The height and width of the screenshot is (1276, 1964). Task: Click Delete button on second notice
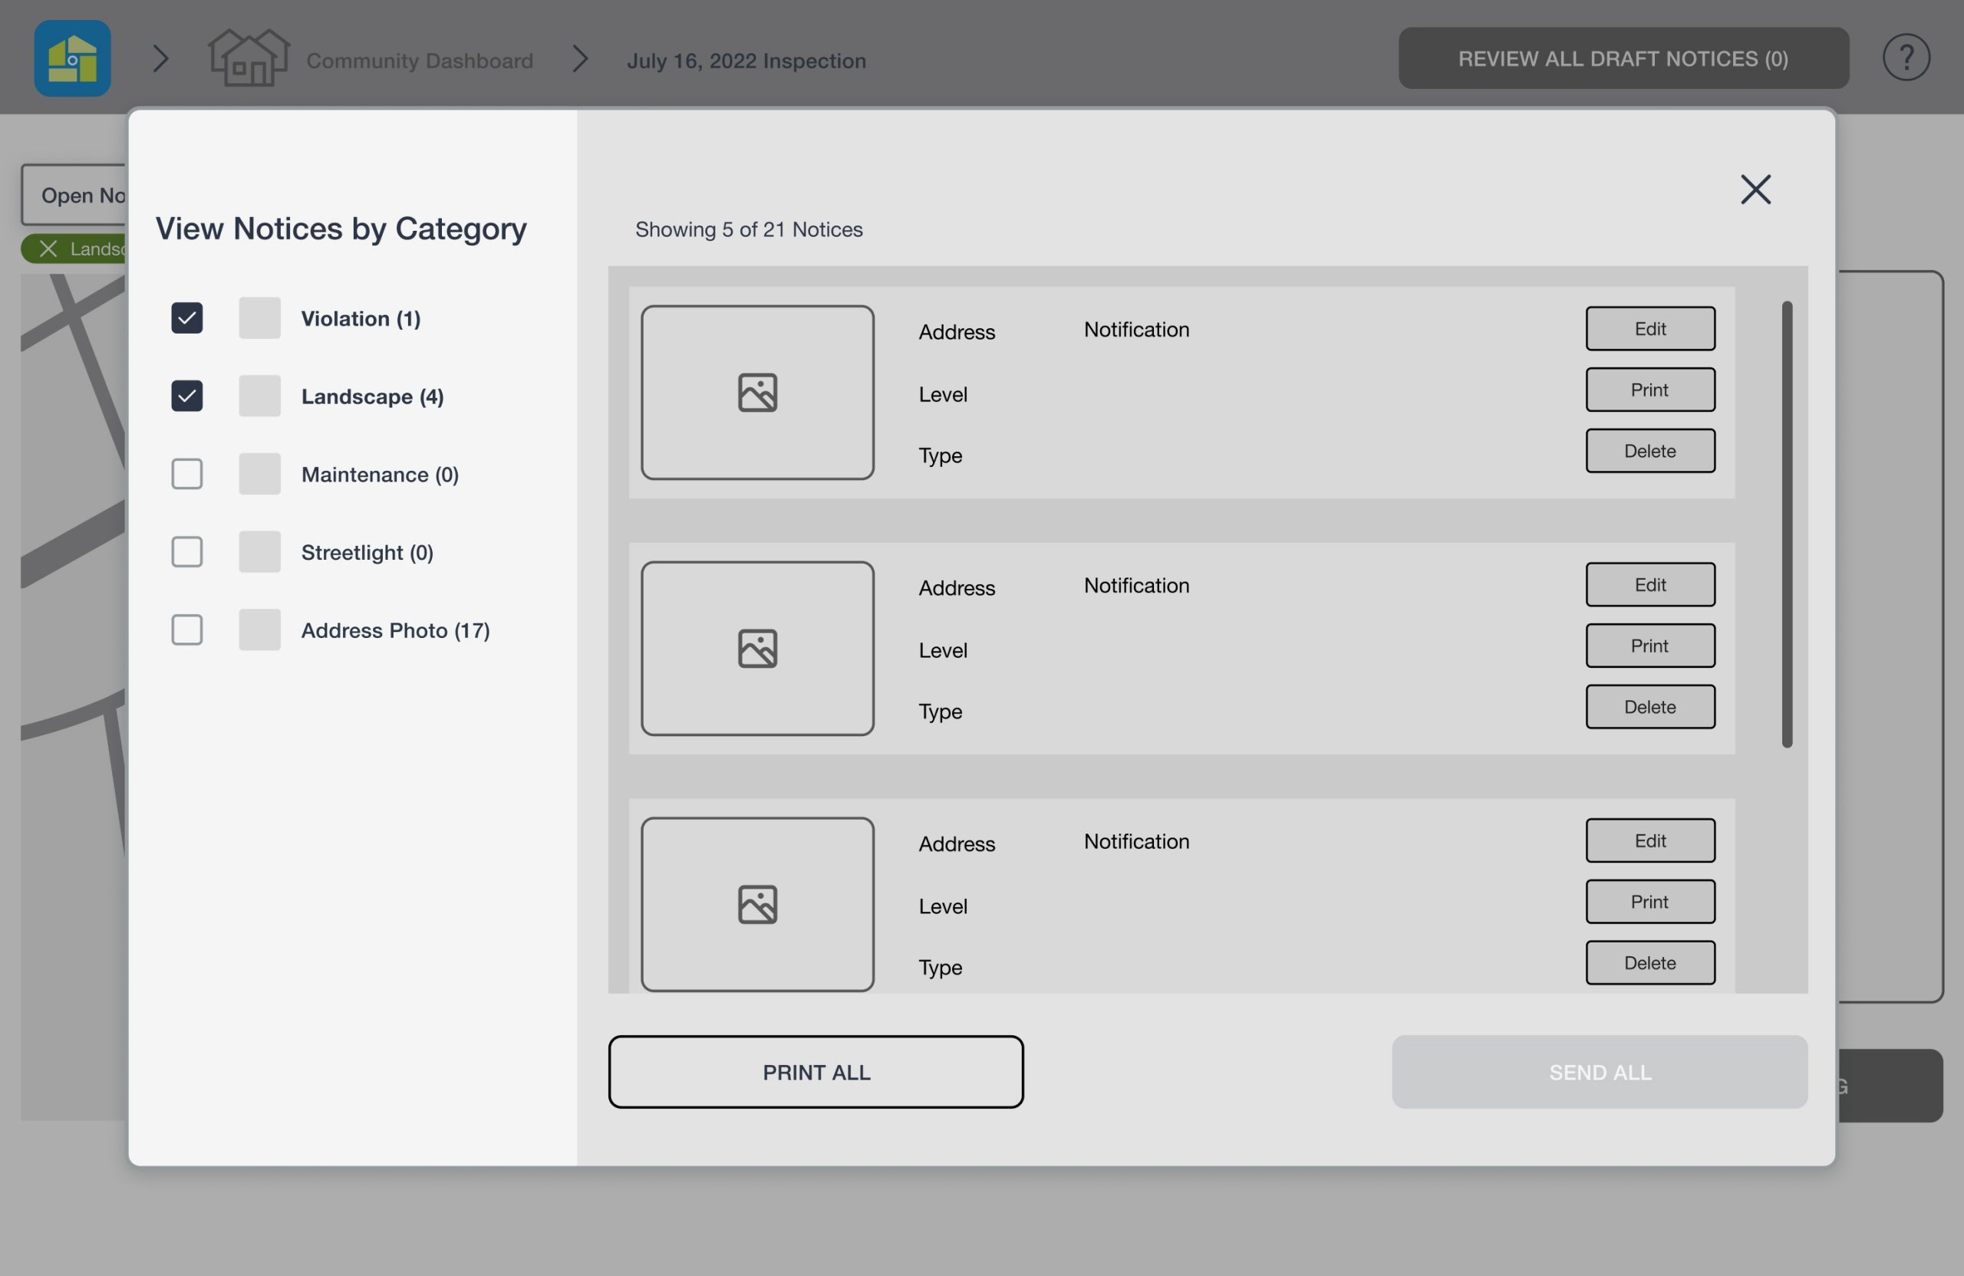pyautogui.click(x=1650, y=705)
